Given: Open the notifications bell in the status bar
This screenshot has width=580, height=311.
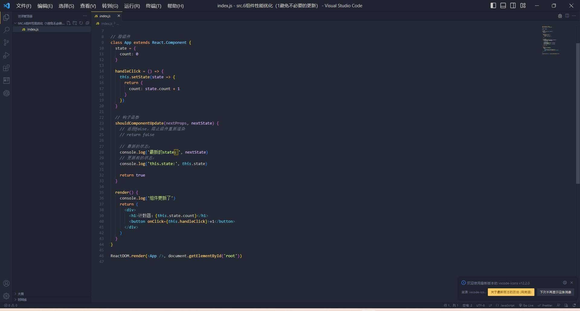Looking at the screenshot, I should [x=575, y=305].
